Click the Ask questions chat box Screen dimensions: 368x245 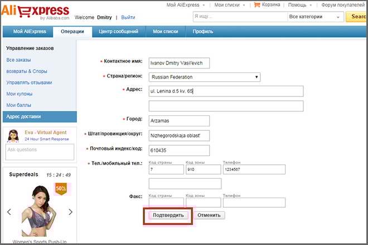[x=40, y=152]
